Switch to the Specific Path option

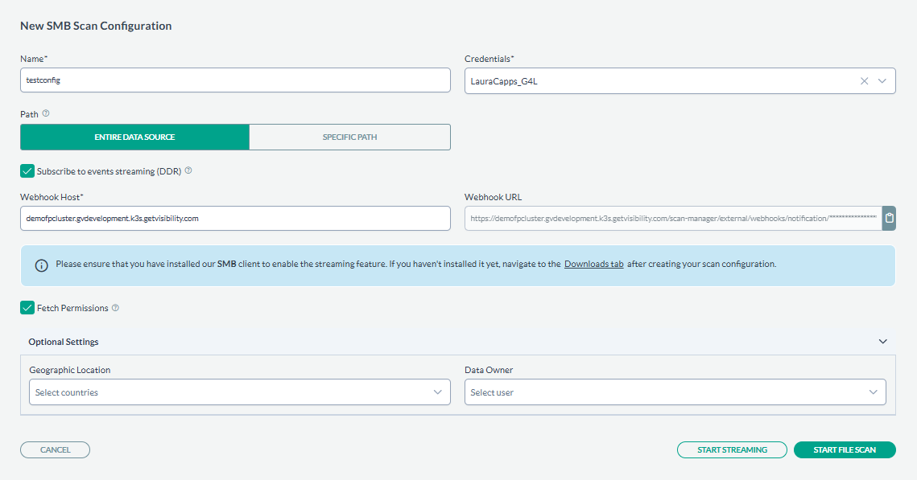click(x=349, y=137)
